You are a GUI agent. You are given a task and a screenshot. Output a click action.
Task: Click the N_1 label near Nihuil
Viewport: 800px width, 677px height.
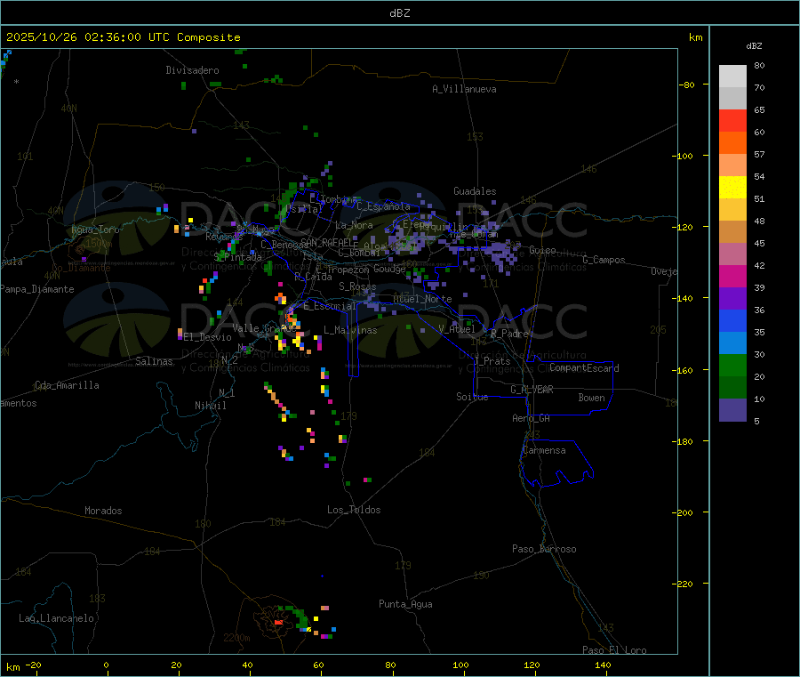point(227,392)
